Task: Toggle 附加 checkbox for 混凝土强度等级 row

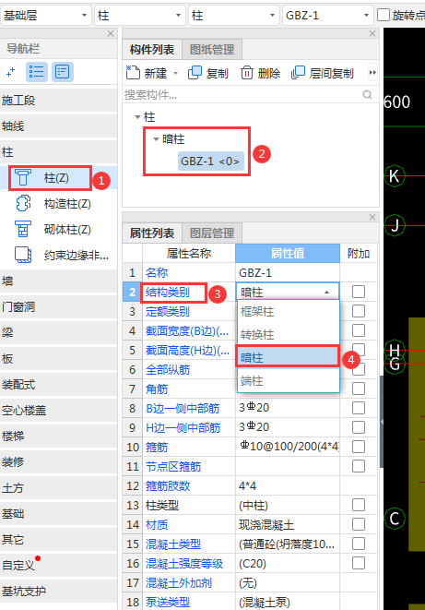Action: [359, 563]
